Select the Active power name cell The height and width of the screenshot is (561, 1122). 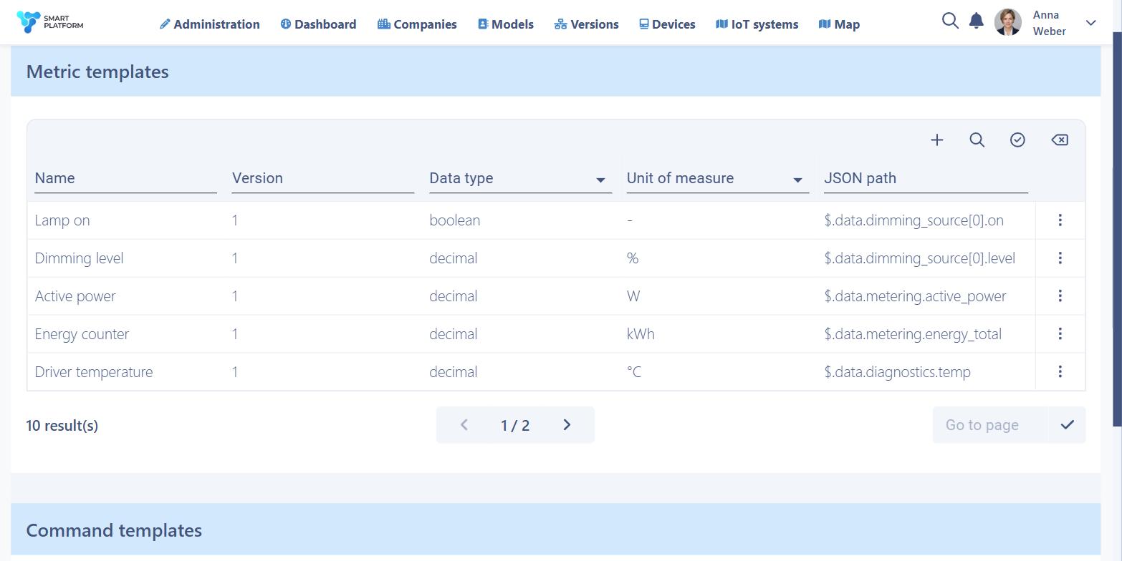pos(75,296)
